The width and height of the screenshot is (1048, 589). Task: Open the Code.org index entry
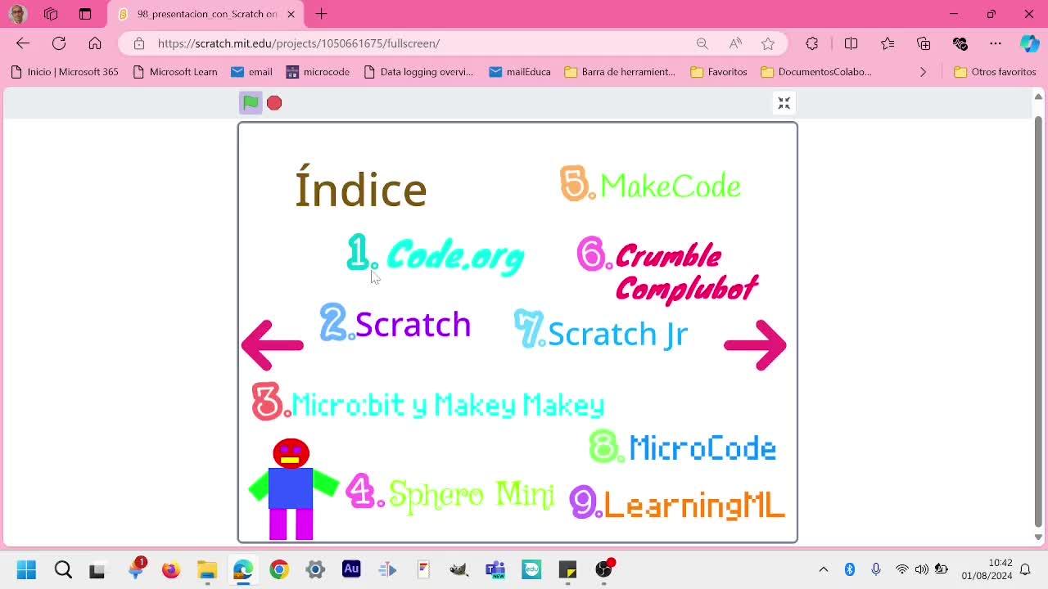pyautogui.click(x=436, y=254)
